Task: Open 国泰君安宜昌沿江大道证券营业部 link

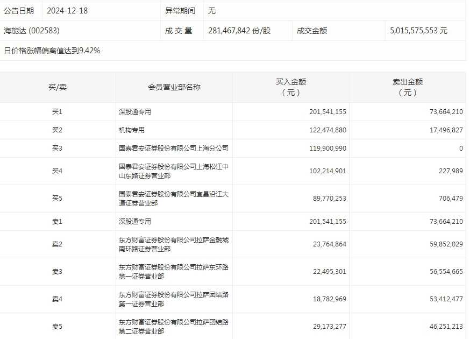Action: coord(173,199)
